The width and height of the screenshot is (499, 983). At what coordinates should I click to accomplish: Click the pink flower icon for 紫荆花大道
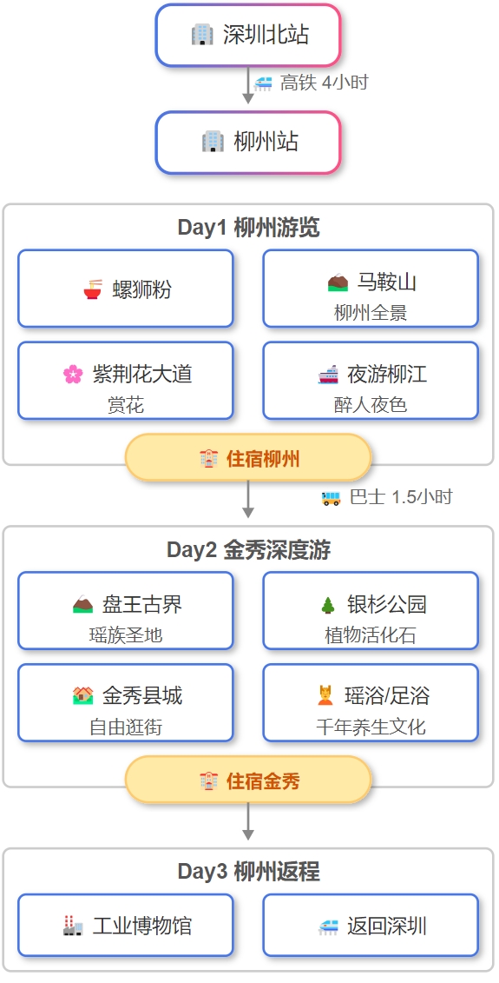[73, 375]
